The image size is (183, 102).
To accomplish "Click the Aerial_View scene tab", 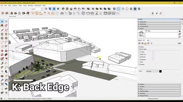I will (13, 16).
